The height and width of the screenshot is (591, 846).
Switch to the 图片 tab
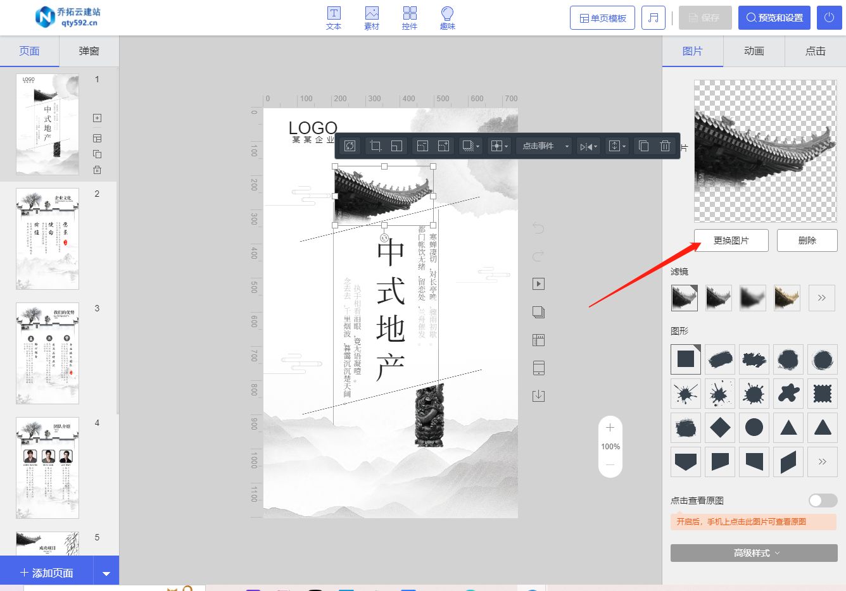tap(692, 51)
